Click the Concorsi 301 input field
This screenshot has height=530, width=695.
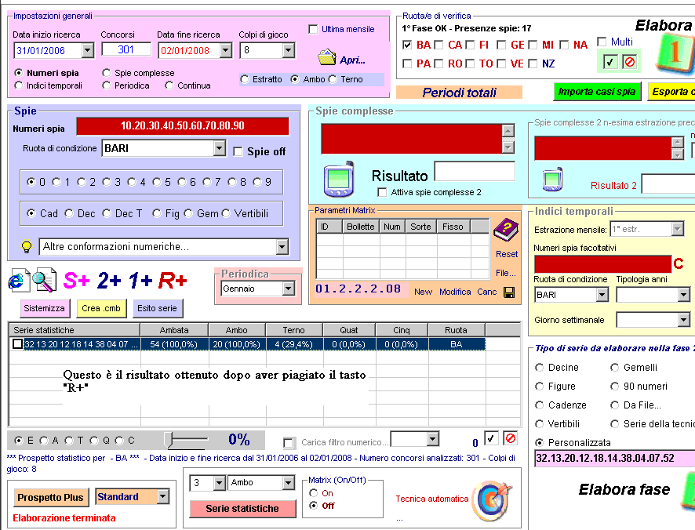[x=126, y=49]
